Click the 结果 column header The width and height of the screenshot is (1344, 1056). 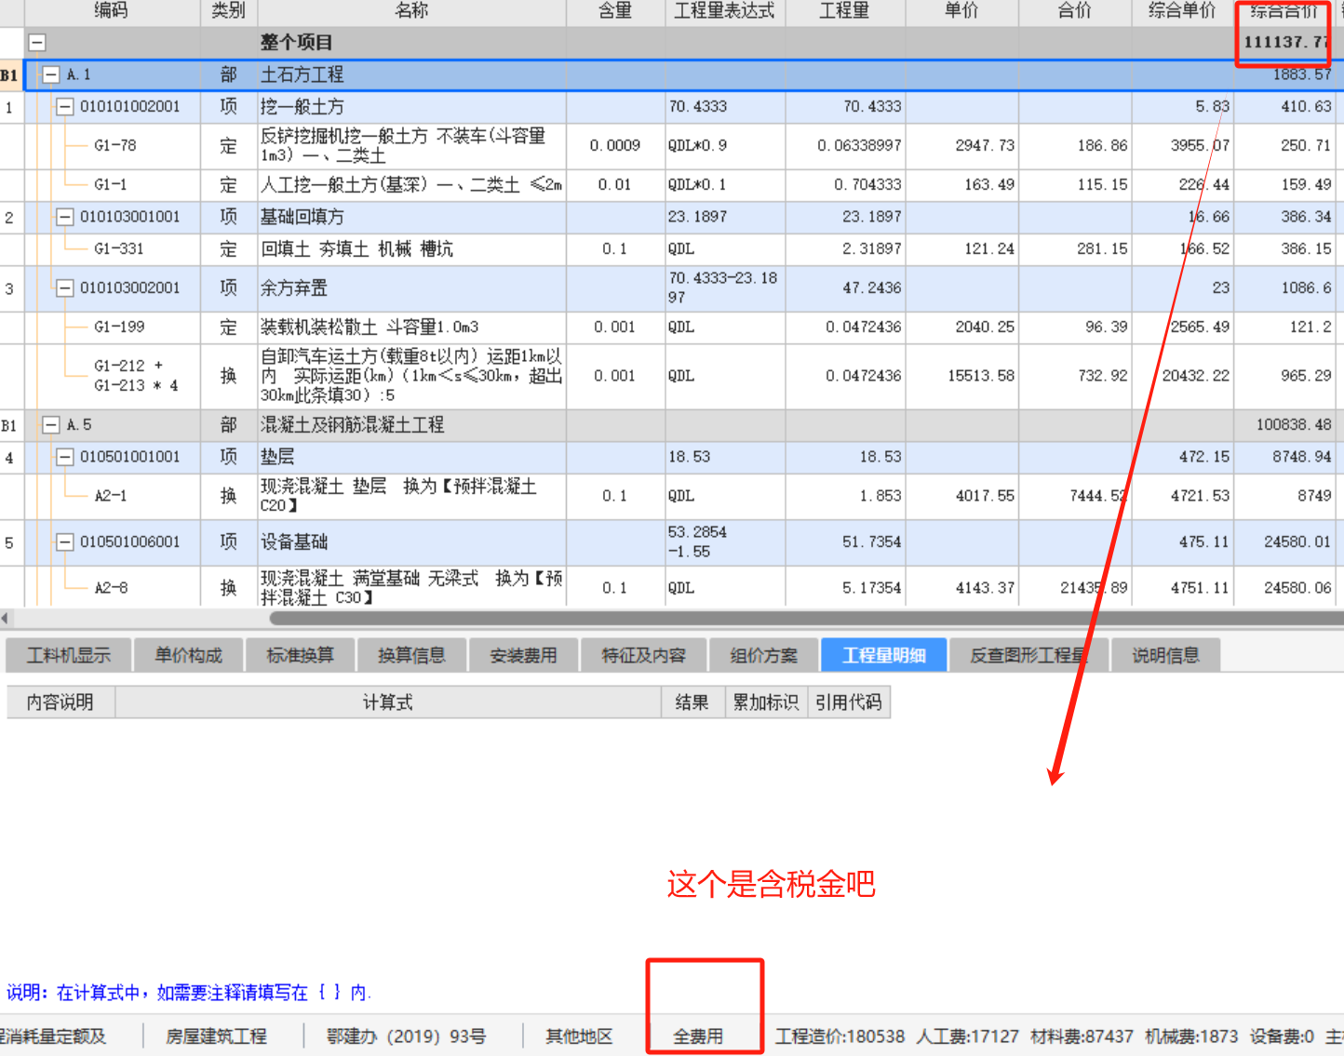pos(692,702)
